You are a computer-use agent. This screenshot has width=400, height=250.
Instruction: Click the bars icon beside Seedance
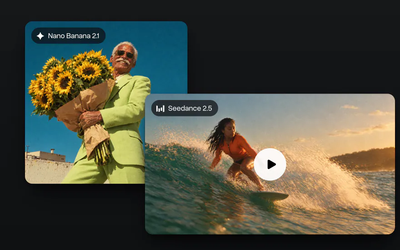(160, 109)
